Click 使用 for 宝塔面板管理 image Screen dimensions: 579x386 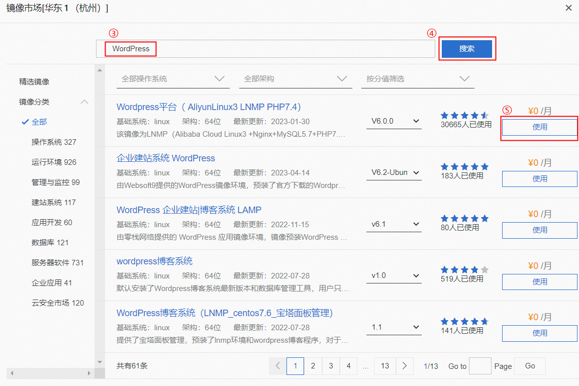(539, 333)
